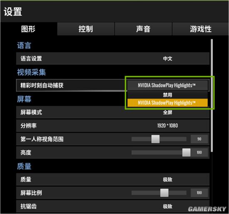The image size is (229, 214).
Task: Click the 语言设置 row label
Action: [31, 59]
